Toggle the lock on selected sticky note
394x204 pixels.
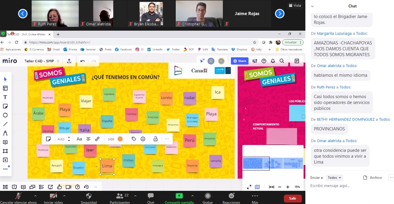pyautogui.click(x=155, y=139)
